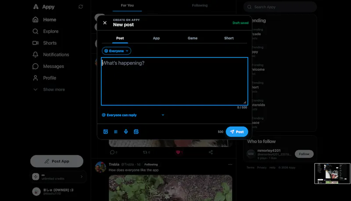Click the picture-in-picture thumbnail preview
The height and width of the screenshot is (201, 351).
pyautogui.click(x=333, y=173)
